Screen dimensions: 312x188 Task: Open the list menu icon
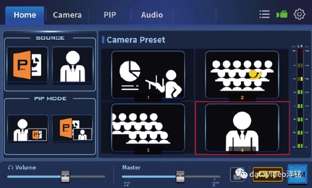264,14
